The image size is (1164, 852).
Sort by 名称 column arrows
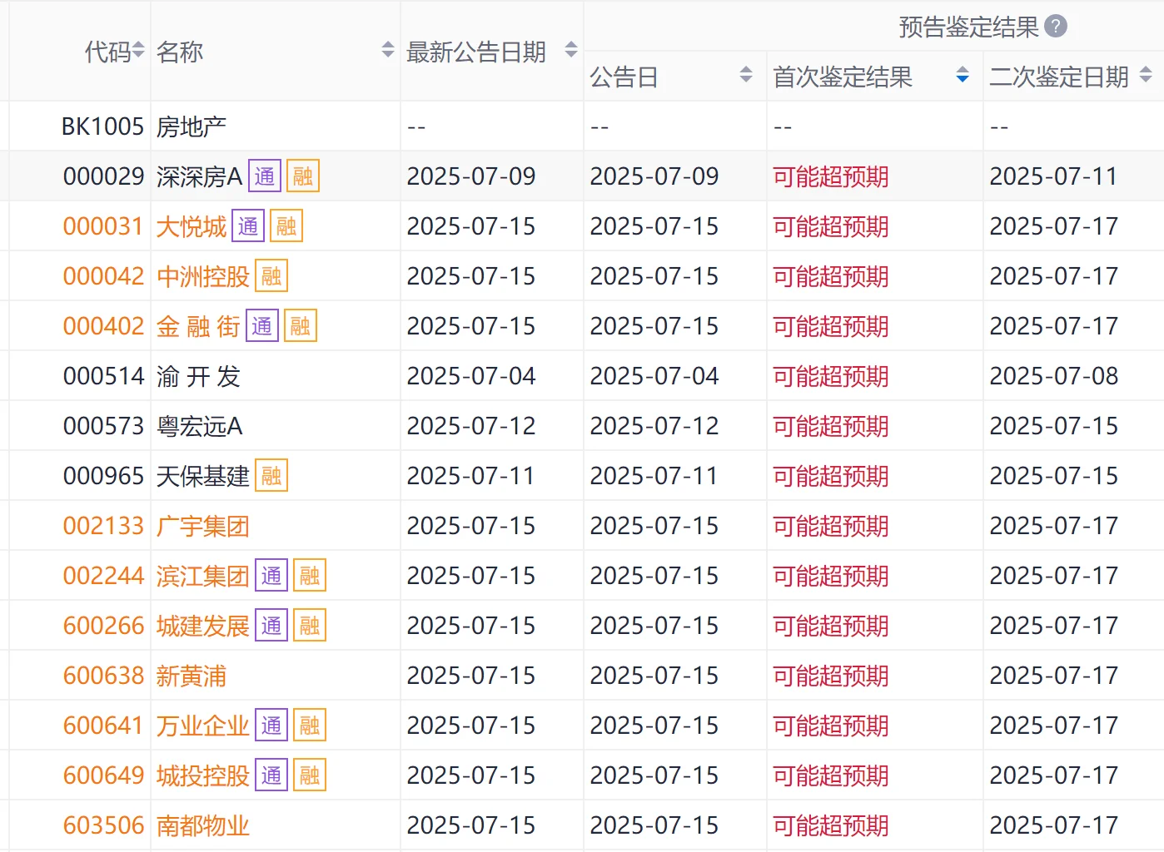[x=388, y=50]
